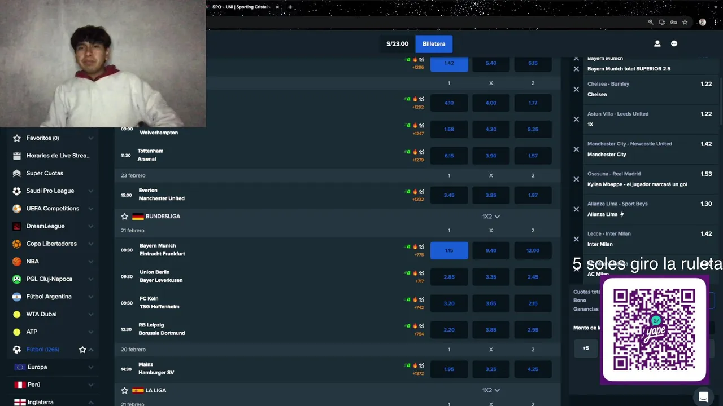Select Mainz win odds 1.95
This screenshot has height=406, width=723.
tap(449, 369)
